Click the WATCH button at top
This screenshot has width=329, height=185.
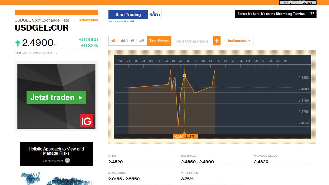click(288, 3)
